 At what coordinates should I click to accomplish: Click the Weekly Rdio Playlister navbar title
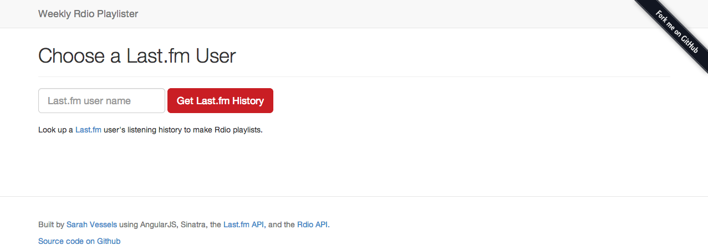(88, 14)
